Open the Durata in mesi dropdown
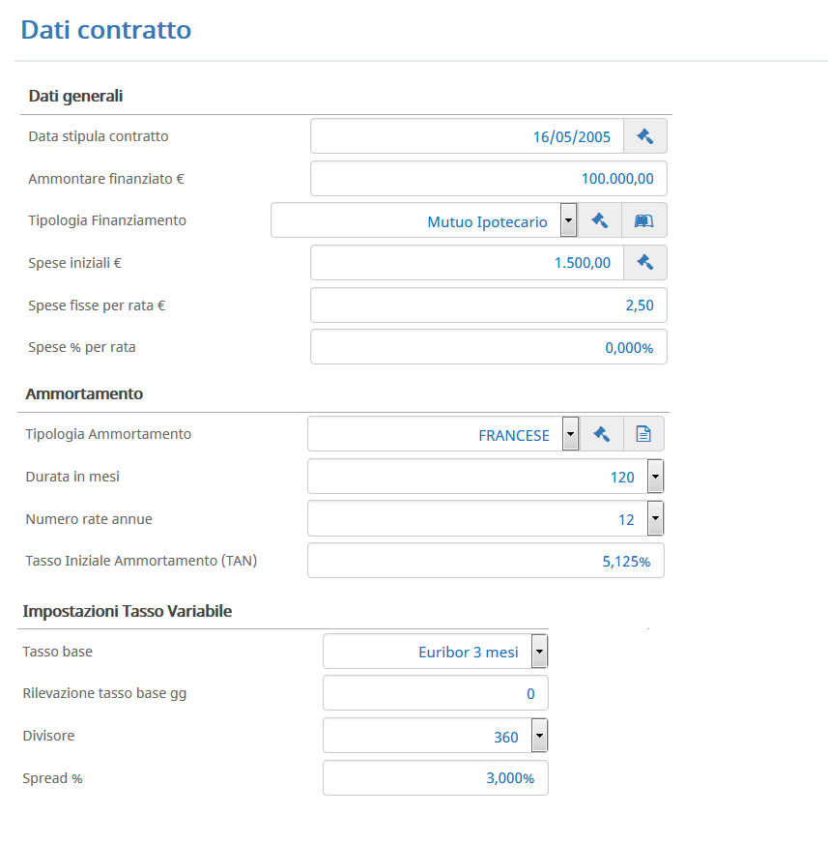Viewport: 828px width, 843px height. point(655,476)
